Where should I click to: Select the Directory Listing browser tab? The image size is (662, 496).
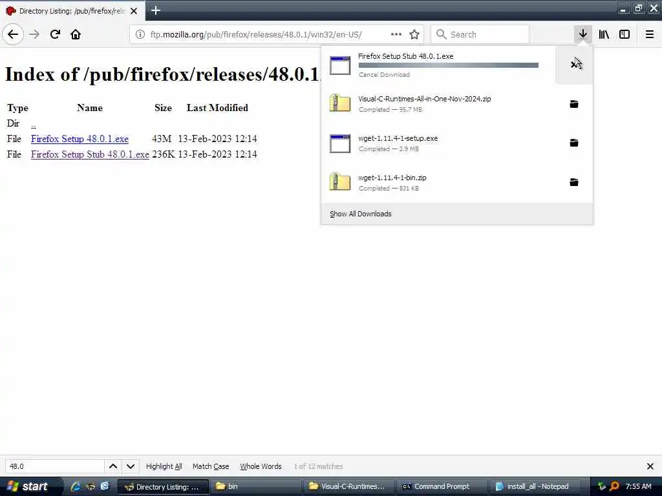point(72,11)
